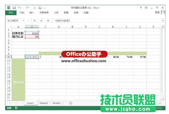Click the user account avatar icon
Image resolution: width=169 pixels, height=114 pixels.
pyautogui.click(x=163, y=13)
